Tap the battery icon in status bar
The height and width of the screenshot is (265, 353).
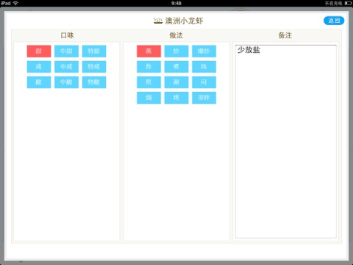[348, 3]
